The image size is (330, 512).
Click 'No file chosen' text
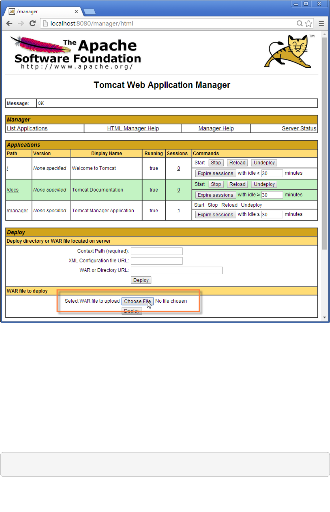coord(171,301)
